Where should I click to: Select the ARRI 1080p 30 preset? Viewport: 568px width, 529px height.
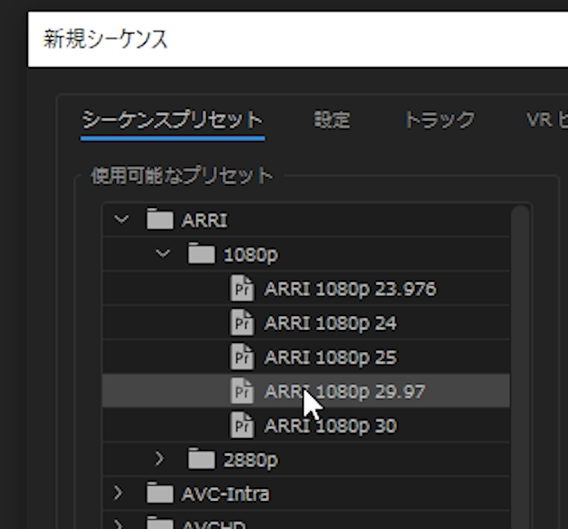pyautogui.click(x=306, y=425)
